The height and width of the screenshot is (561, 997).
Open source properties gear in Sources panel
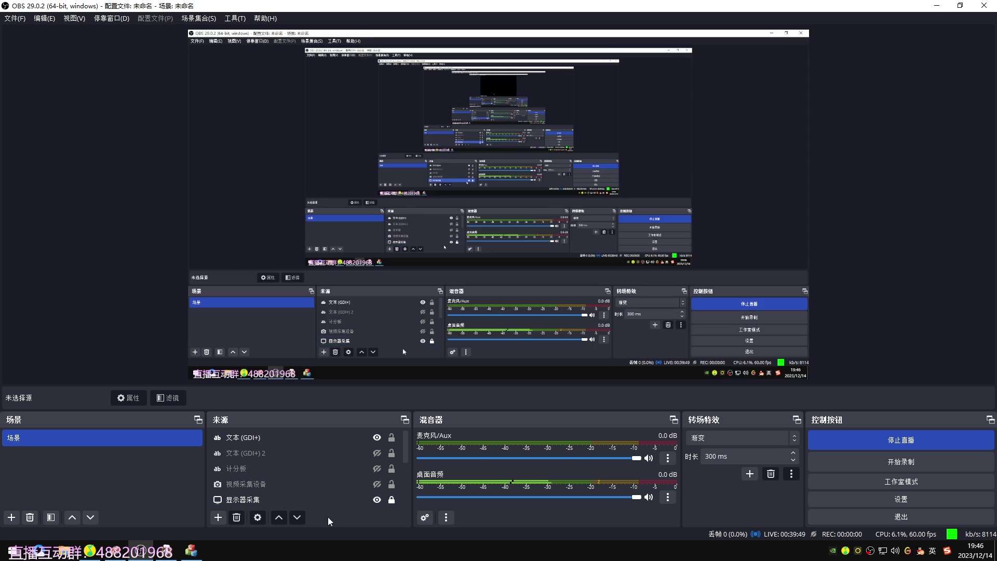point(258,517)
